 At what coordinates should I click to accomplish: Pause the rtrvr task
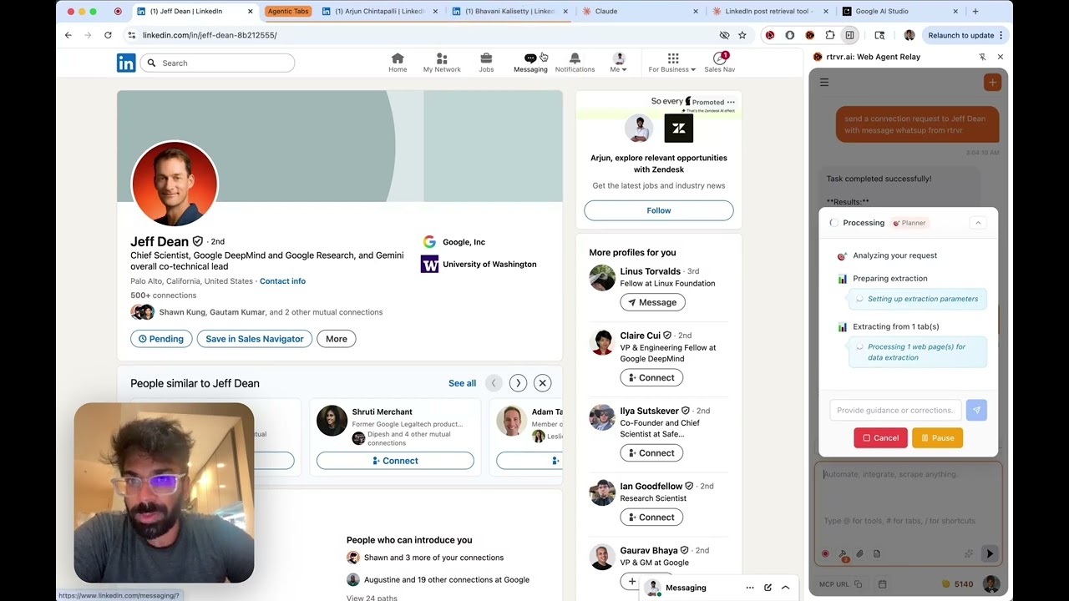click(937, 438)
